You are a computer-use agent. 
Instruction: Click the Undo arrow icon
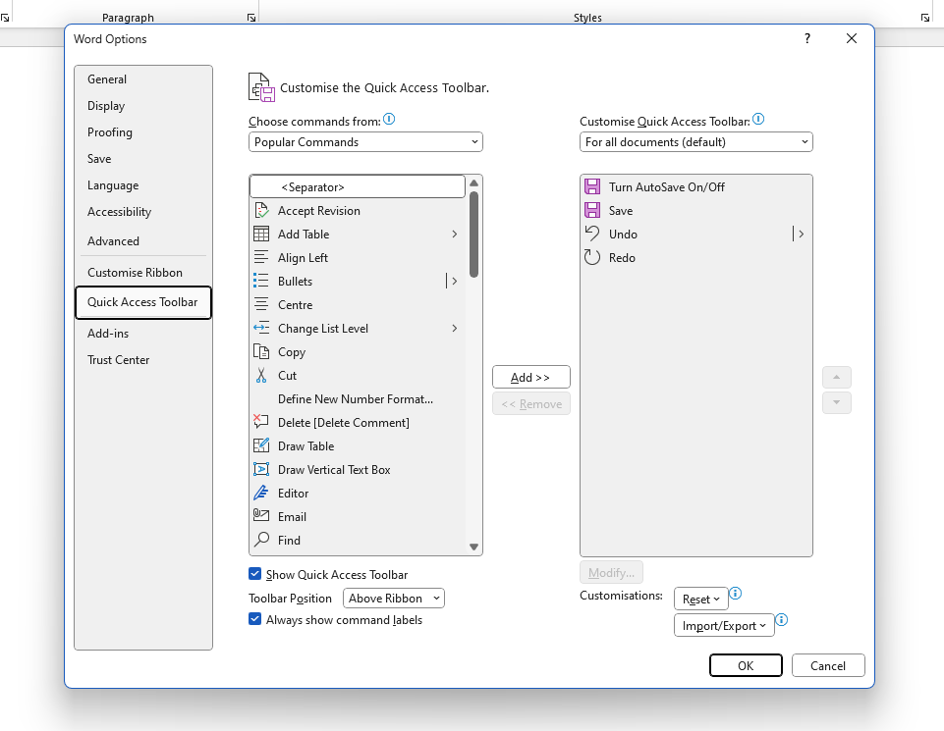pyautogui.click(x=592, y=234)
